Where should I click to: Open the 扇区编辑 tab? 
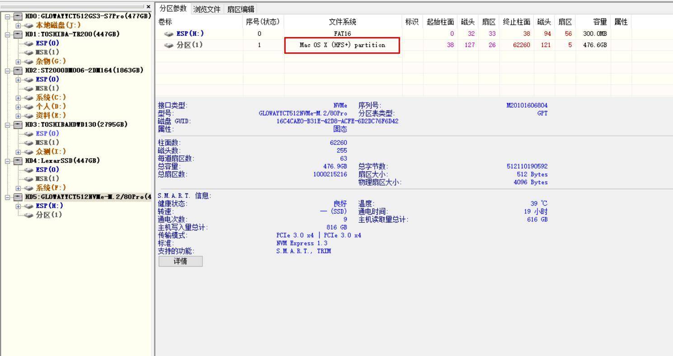241,9
